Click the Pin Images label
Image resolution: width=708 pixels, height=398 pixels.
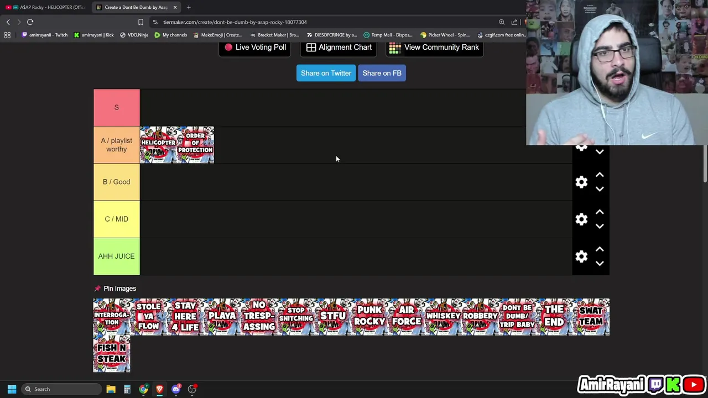click(x=119, y=289)
